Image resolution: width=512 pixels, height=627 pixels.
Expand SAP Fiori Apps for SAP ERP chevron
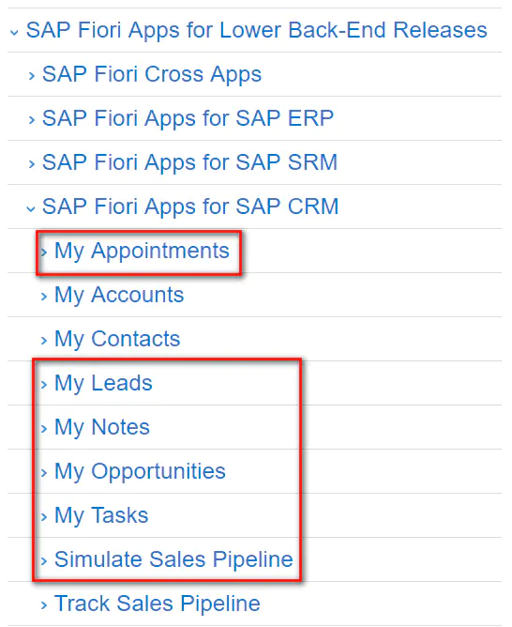32,119
